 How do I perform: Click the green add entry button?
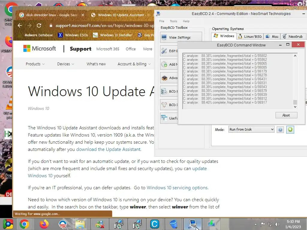click(290, 129)
